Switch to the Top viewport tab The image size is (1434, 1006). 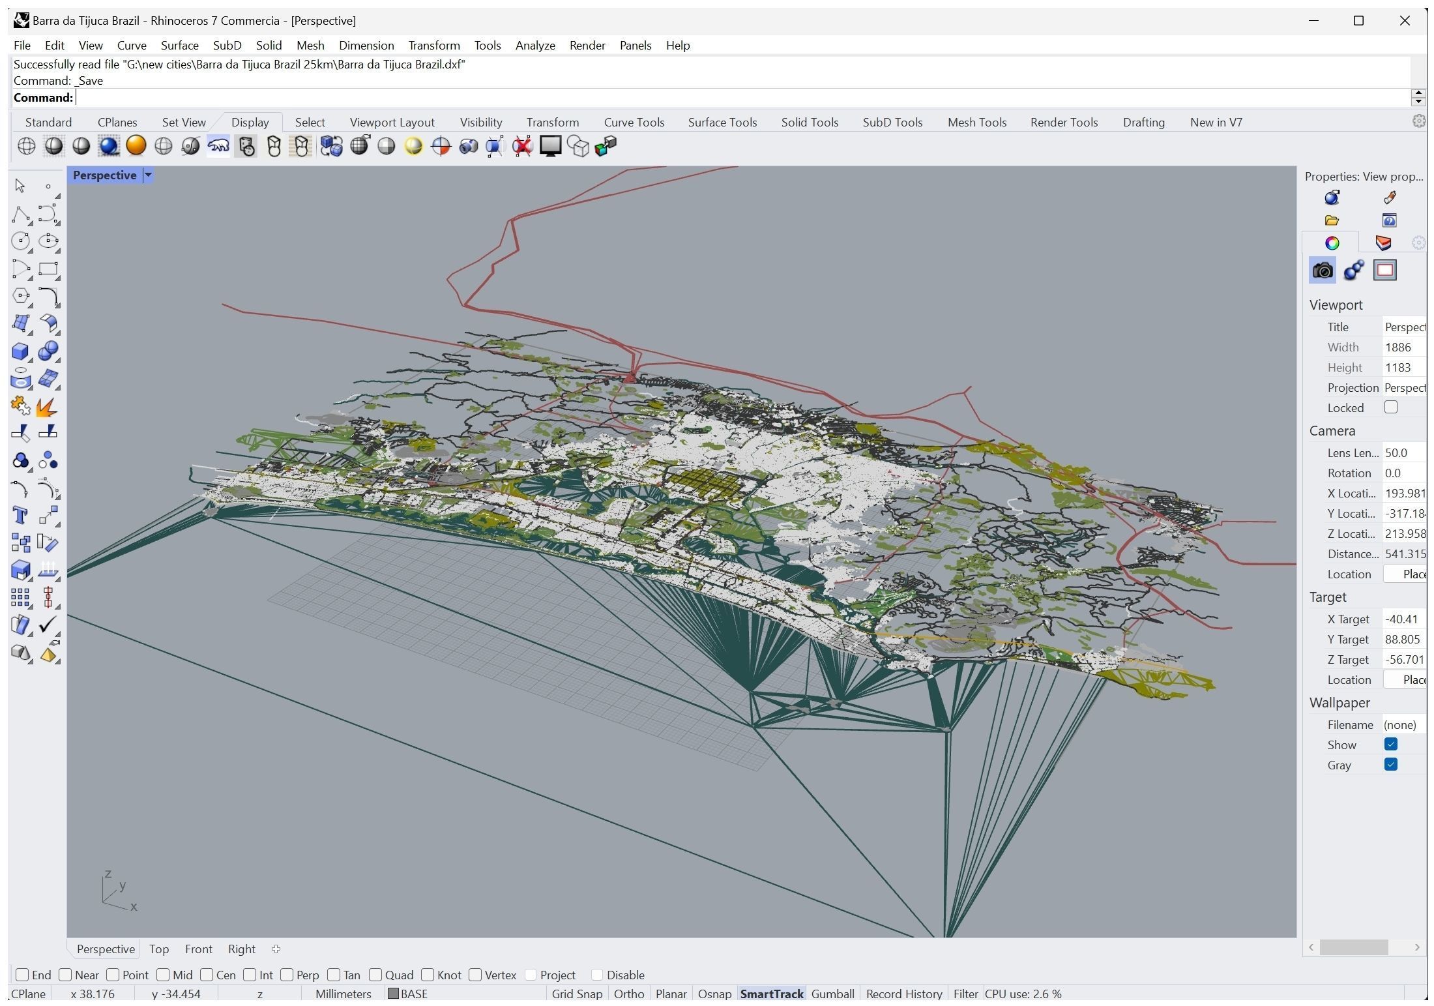159,949
